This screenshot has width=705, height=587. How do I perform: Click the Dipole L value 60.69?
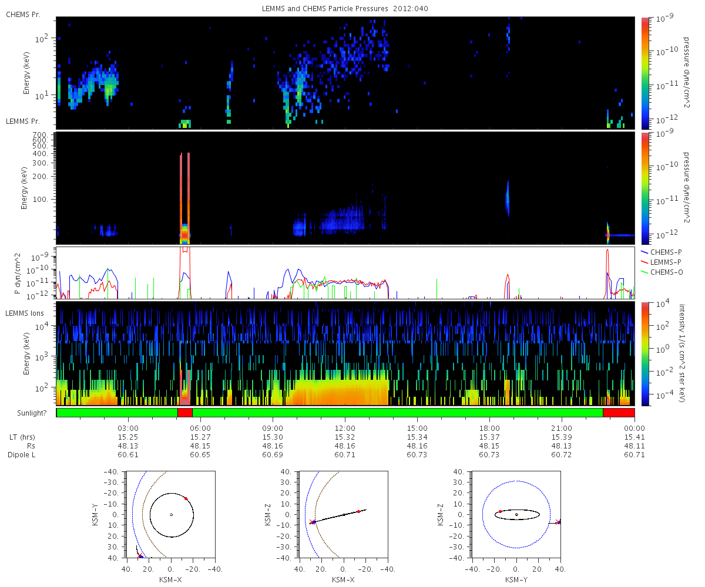273,455
